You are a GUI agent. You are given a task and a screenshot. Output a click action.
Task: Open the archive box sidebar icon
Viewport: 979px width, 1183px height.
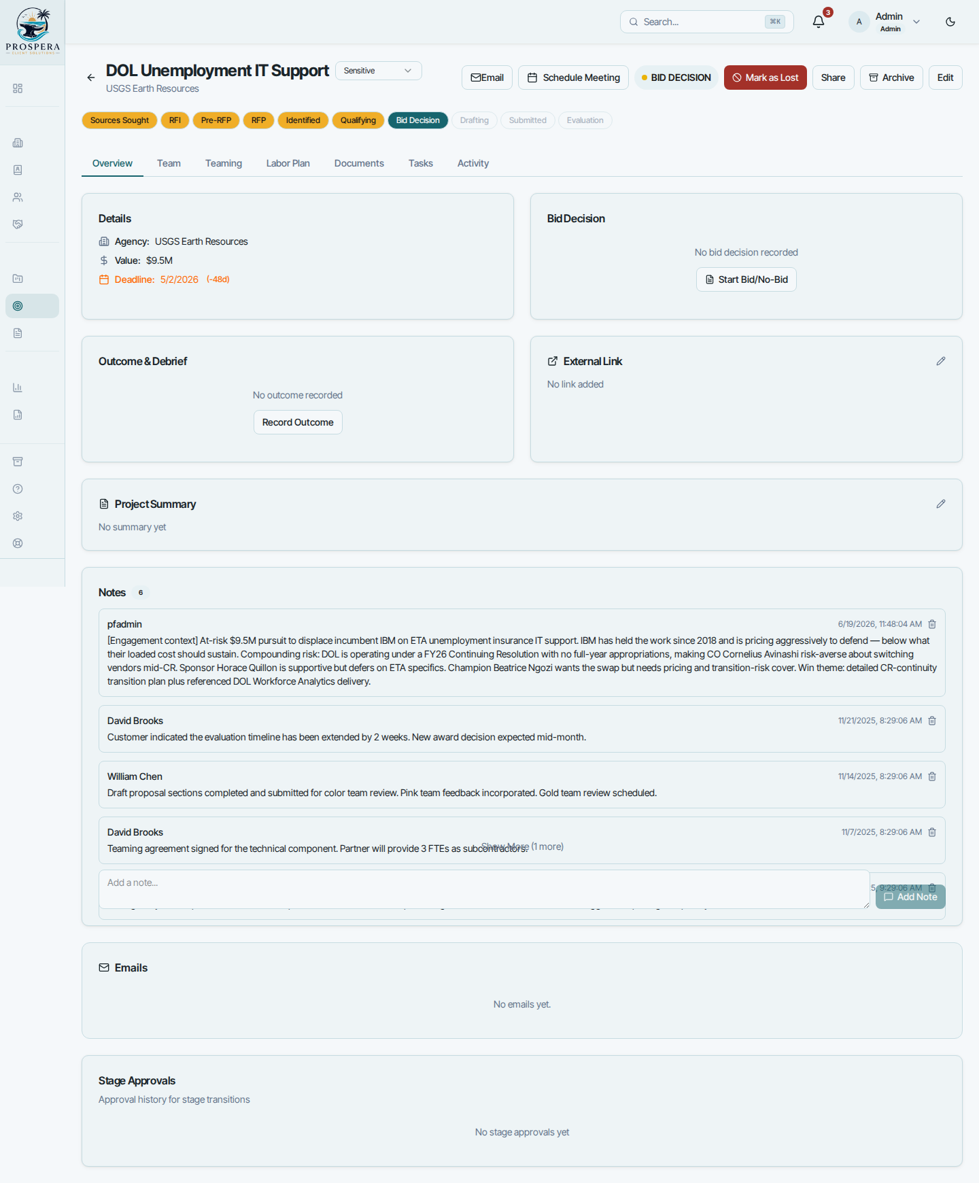click(18, 462)
